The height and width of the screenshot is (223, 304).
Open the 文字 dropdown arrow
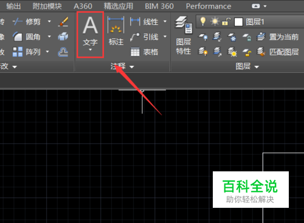tap(91, 50)
